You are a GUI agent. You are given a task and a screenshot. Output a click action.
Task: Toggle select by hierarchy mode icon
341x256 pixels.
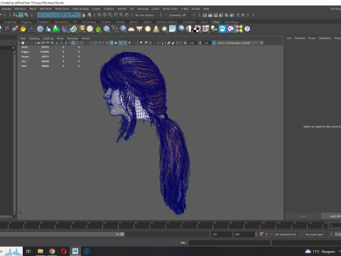[15, 15]
